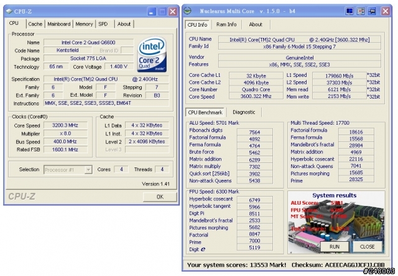This screenshot has width=398, height=276.
Task: Click the Bus Speed value 400.0 MHz
Action: click(x=65, y=141)
